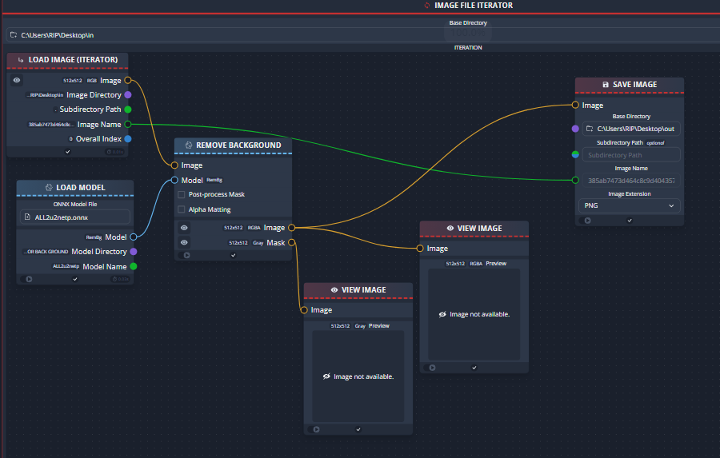This screenshot has width=720, height=458.
Task: Click the Image File Iterator header refresh icon
Action: 427,6
